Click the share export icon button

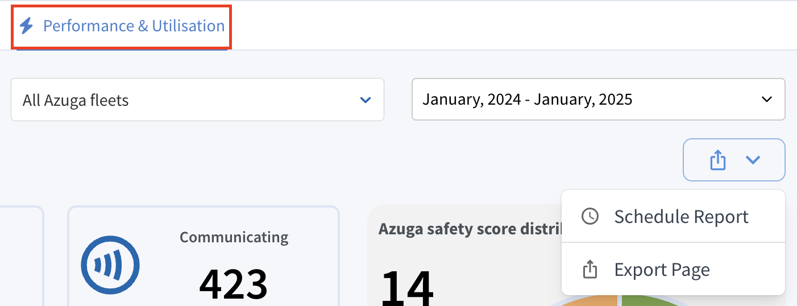pos(718,160)
